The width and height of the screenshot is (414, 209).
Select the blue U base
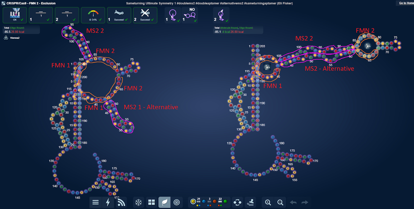pos(204,202)
